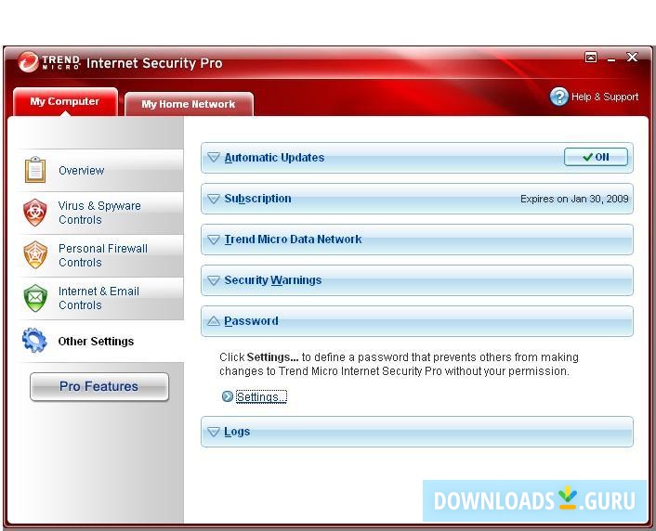The image size is (656, 531).
Task: Switch to the My Computer tab
Action: pos(65,101)
